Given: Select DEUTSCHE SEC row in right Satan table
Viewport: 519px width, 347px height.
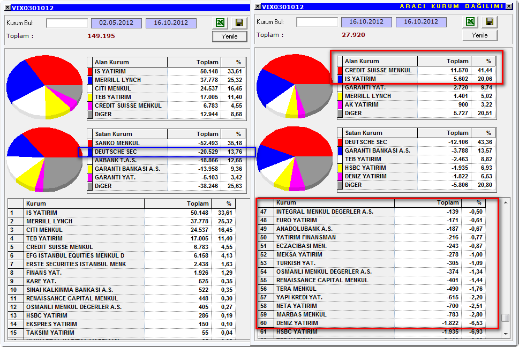Looking at the screenshot, I should 417,142.
